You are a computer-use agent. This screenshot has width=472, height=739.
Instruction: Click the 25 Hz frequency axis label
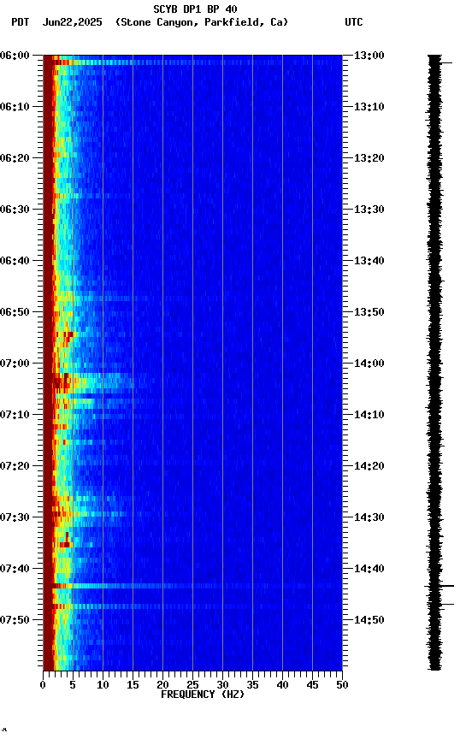(x=192, y=685)
